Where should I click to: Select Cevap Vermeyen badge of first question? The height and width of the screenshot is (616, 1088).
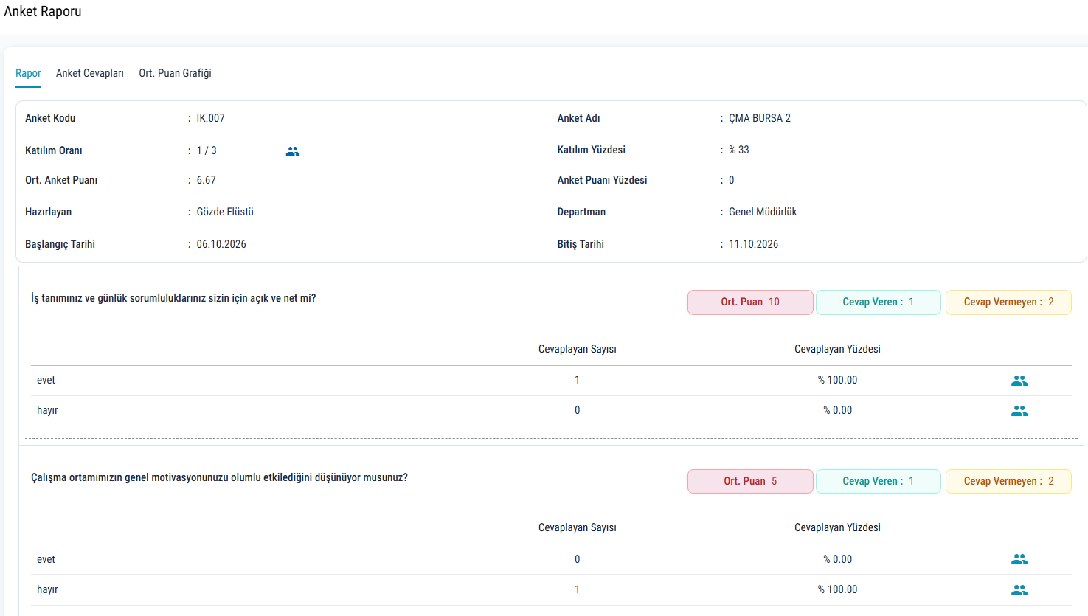click(1008, 302)
